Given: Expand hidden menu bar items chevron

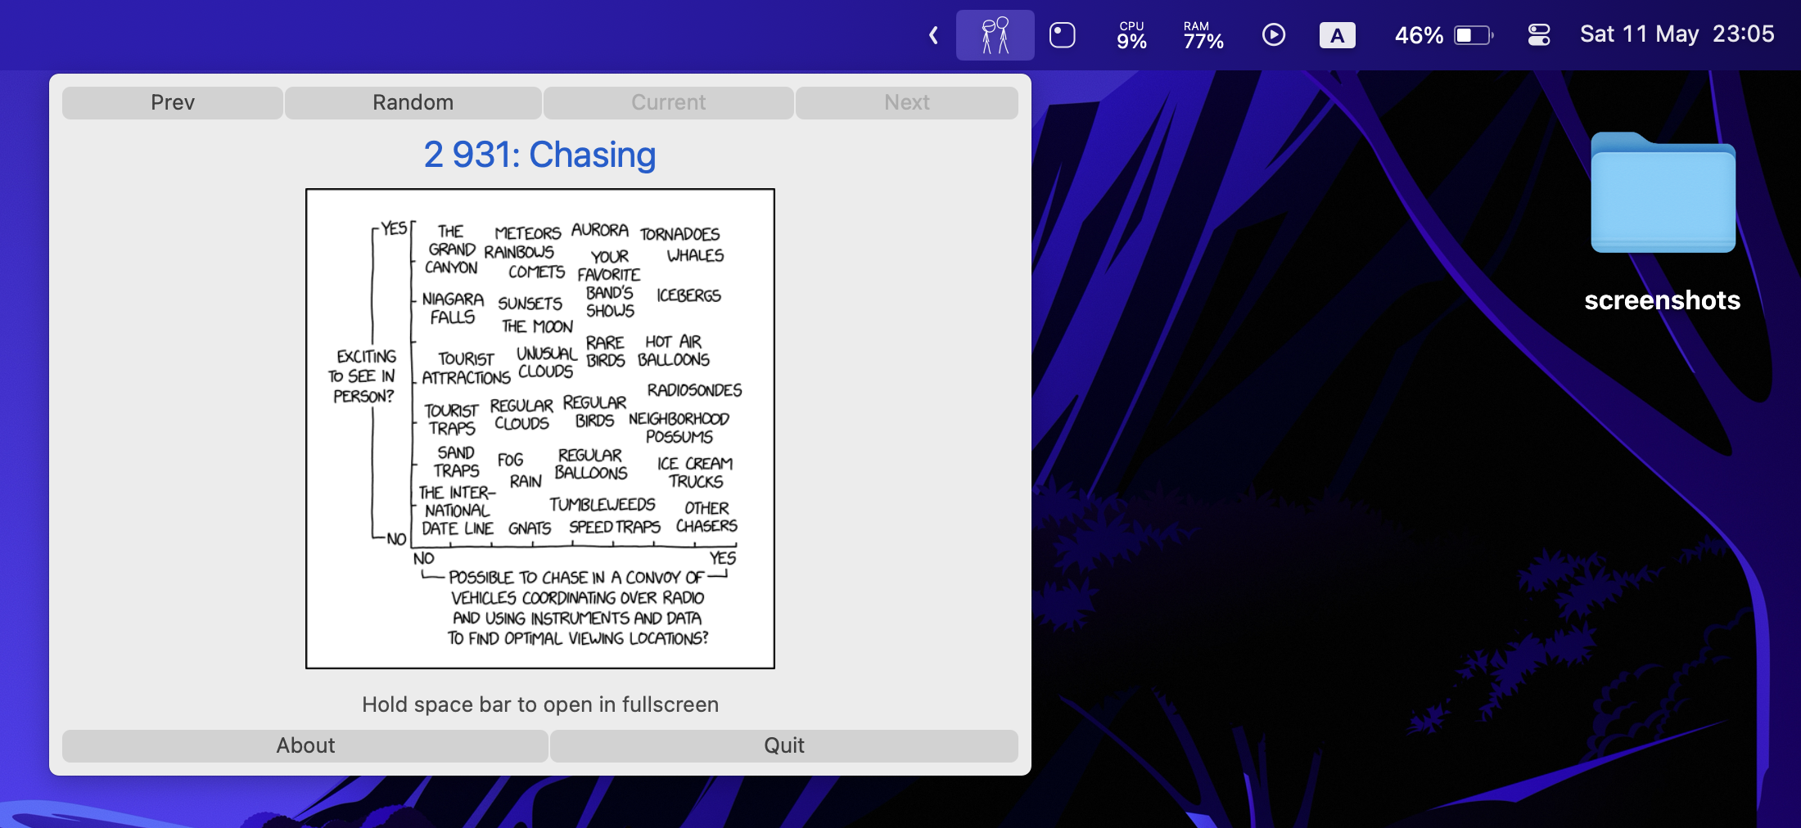Looking at the screenshot, I should tap(933, 35).
